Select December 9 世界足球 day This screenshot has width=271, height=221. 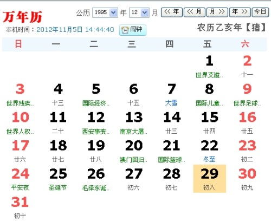coord(247,95)
